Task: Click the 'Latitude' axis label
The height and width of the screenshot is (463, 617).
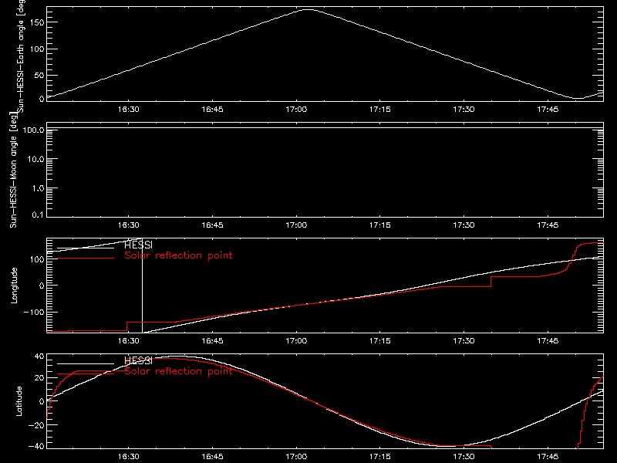Action: (19, 401)
